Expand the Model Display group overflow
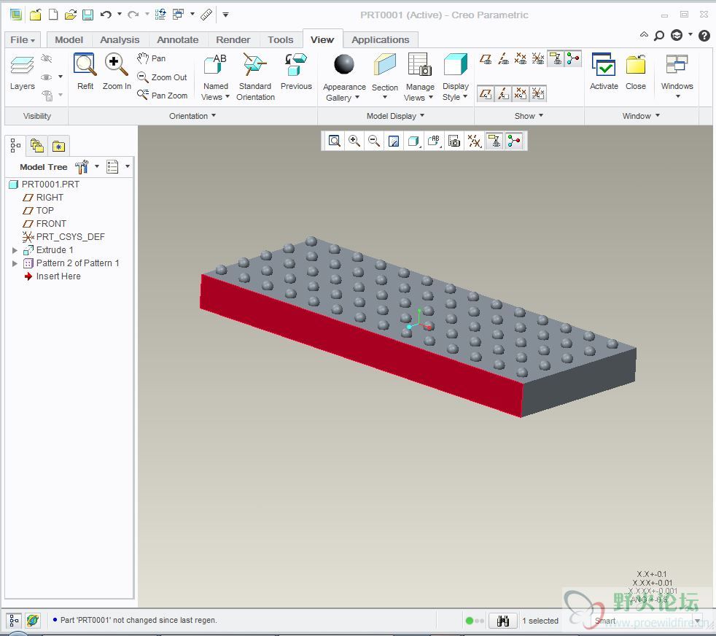 coord(395,116)
